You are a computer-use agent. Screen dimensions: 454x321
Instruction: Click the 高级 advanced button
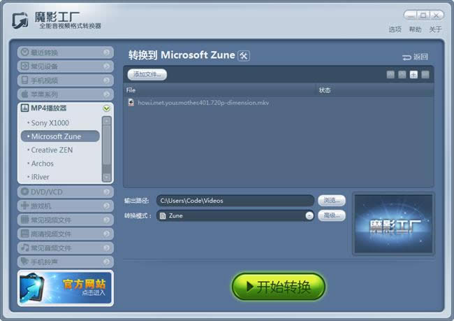pyautogui.click(x=332, y=215)
